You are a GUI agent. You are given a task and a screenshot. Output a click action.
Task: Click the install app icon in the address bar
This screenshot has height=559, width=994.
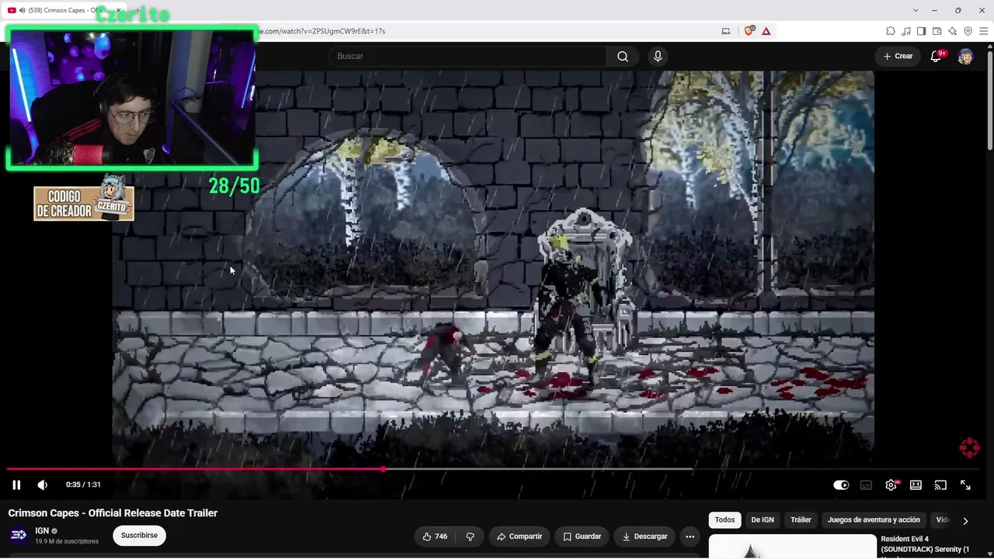[726, 31]
